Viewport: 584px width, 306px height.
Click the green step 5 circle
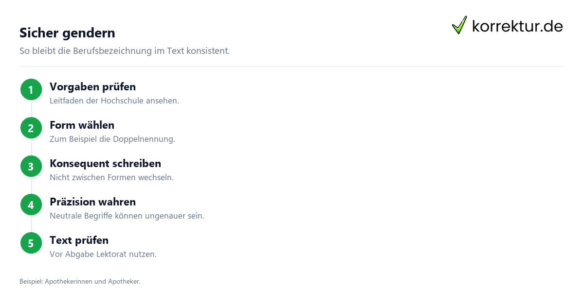(31, 243)
